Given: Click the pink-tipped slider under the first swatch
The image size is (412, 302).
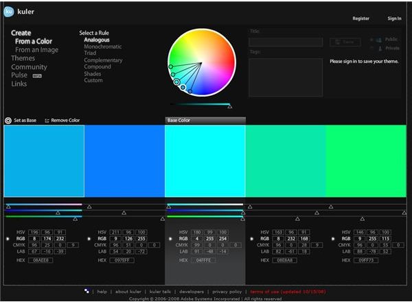Looking at the screenshot, I should (x=44, y=205).
